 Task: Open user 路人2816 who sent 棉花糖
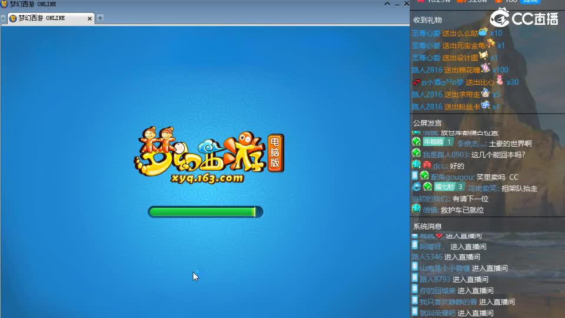427,70
